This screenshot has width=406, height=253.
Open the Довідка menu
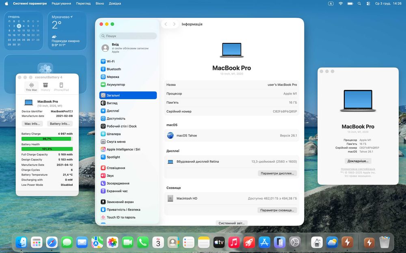coord(115,4)
